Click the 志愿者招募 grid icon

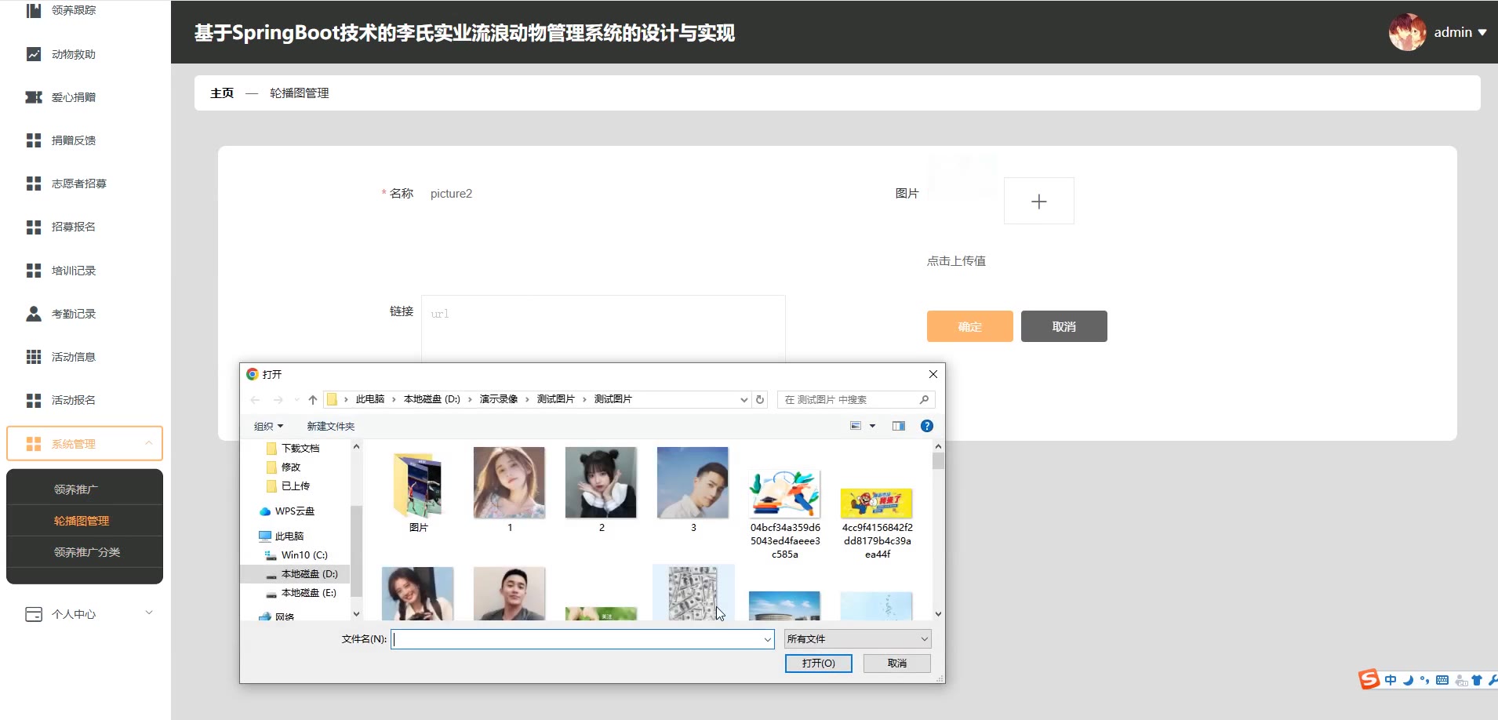point(34,184)
